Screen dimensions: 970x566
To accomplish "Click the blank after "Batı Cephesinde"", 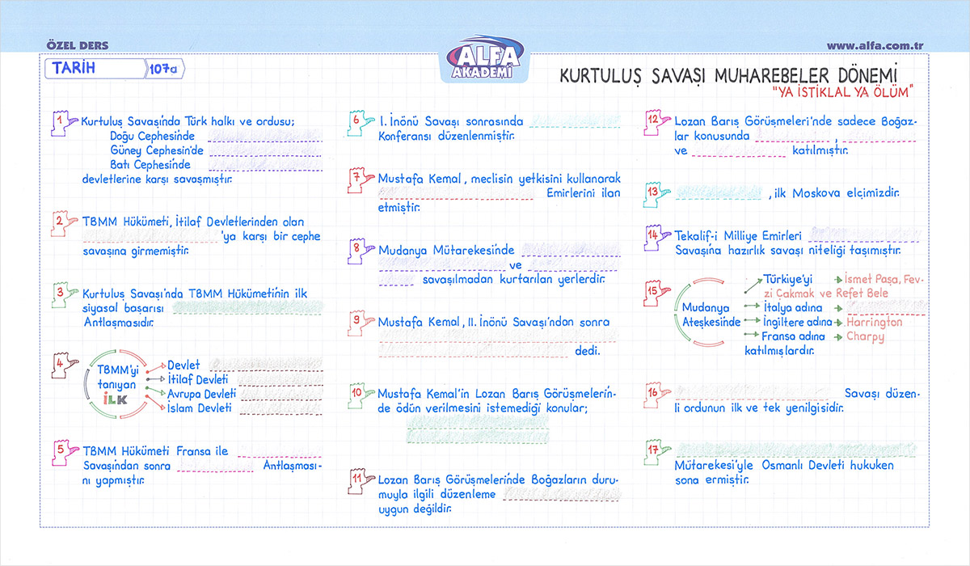I will 266,164.
